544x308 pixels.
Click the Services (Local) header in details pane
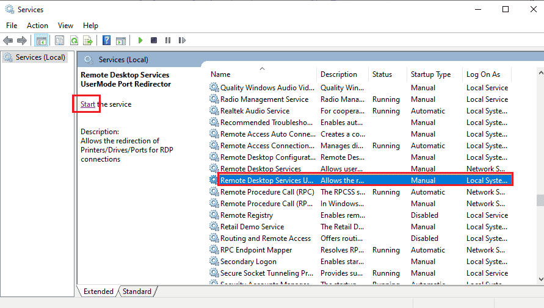(123, 60)
